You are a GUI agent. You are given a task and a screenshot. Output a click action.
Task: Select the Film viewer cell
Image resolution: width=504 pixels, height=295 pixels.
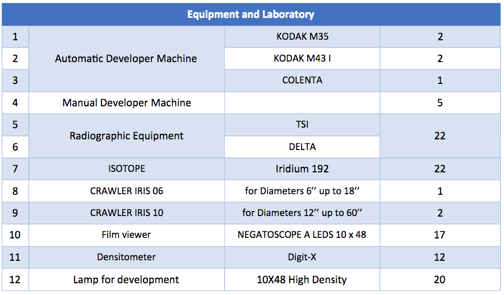point(126,235)
